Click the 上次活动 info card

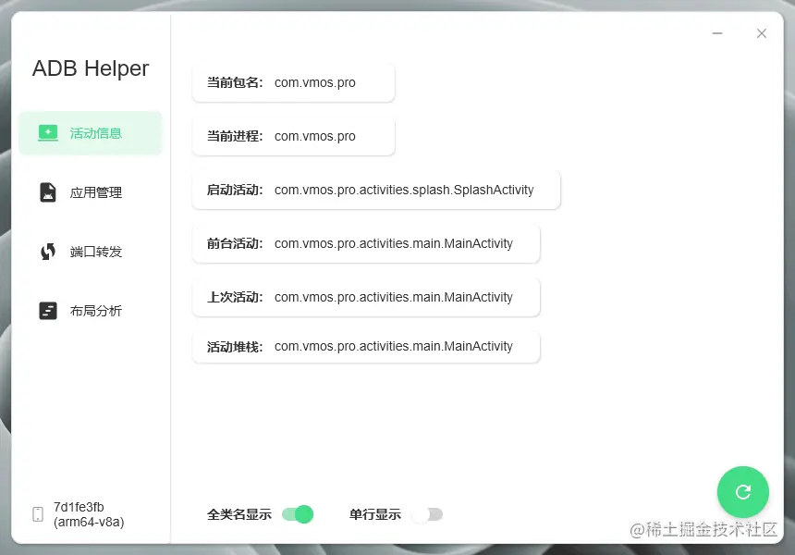point(366,297)
